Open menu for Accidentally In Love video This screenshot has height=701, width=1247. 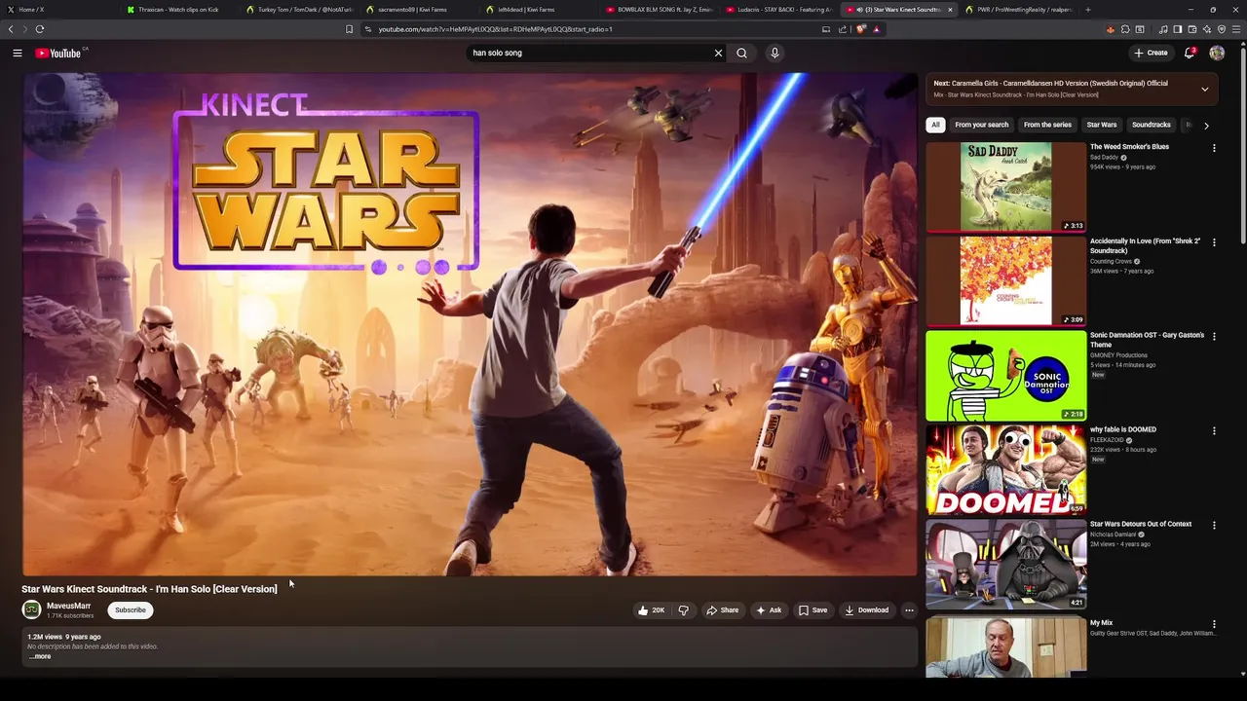pos(1214,242)
